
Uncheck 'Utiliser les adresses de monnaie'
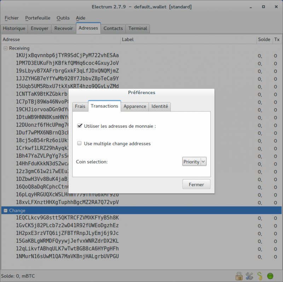pos(80,126)
